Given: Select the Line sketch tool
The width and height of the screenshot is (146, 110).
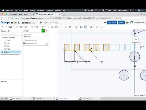Looking at the screenshot, I should tap(17, 27).
